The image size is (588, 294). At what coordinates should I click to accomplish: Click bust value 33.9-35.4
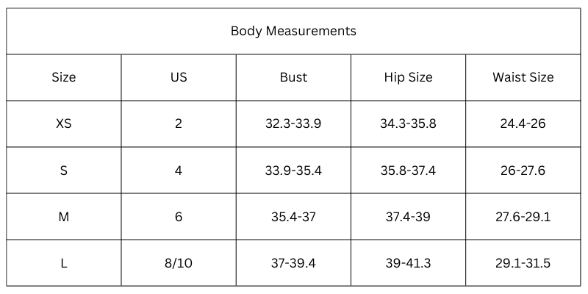293,171
